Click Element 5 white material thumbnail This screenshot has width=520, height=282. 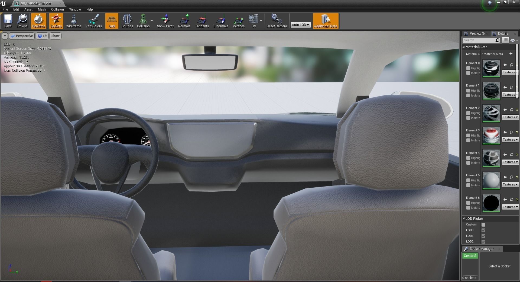point(491,180)
